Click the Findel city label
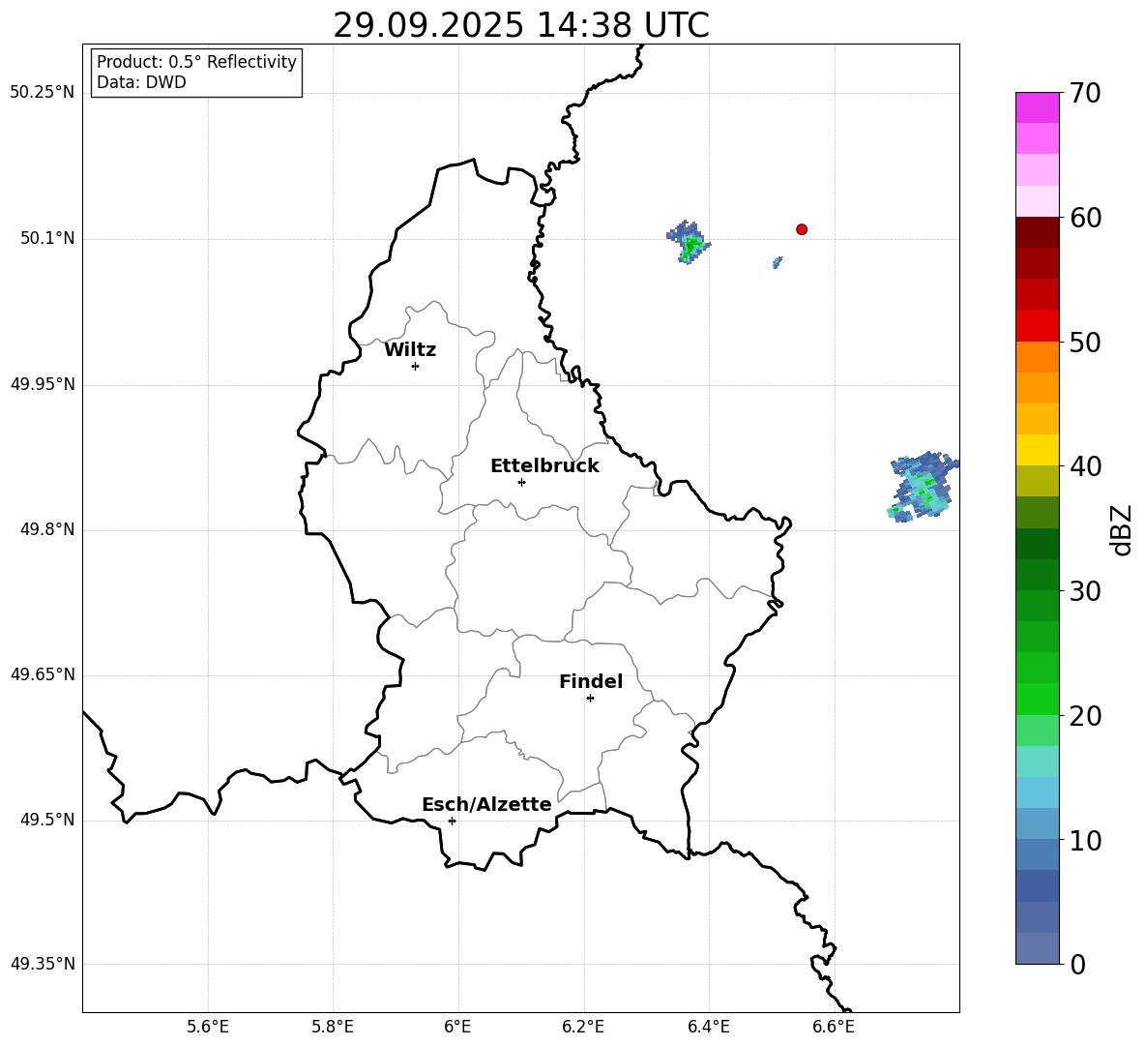The height and width of the screenshot is (1046, 1145). click(591, 681)
